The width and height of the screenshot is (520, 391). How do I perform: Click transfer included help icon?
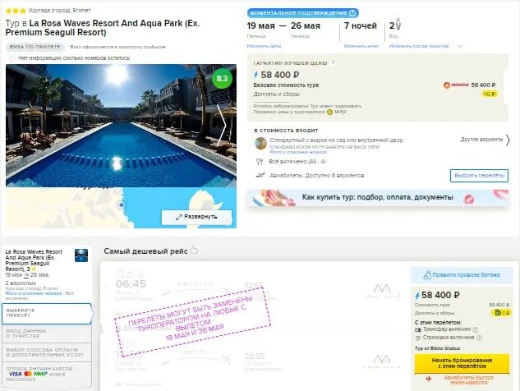(475, 329)
